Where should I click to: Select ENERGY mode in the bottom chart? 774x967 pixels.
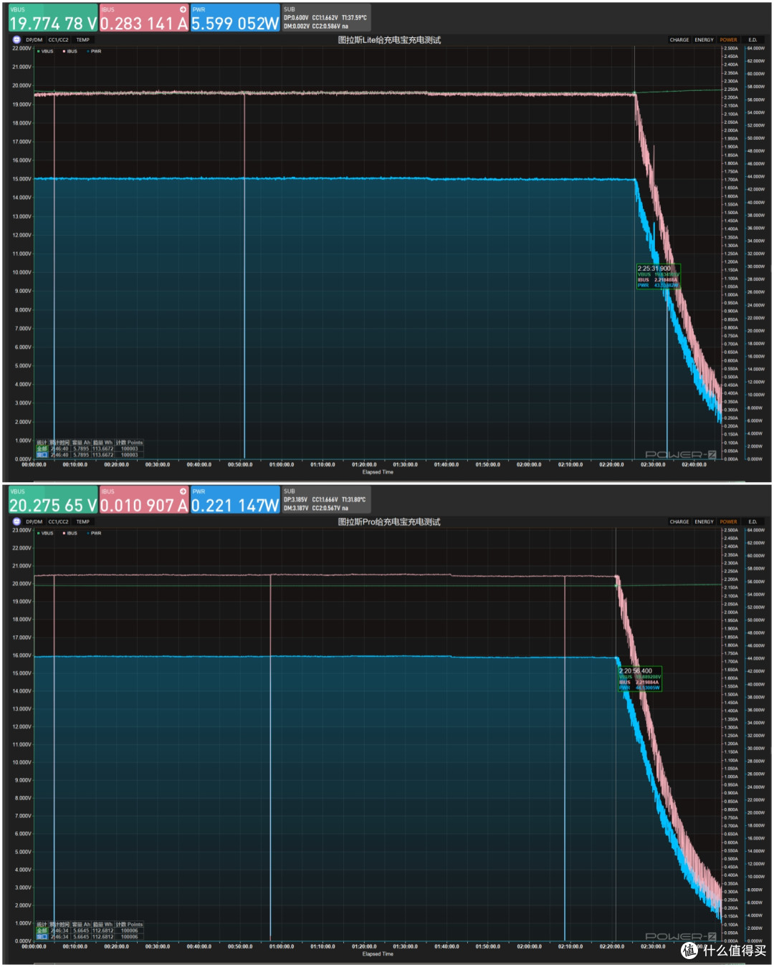tap(704, 522)
